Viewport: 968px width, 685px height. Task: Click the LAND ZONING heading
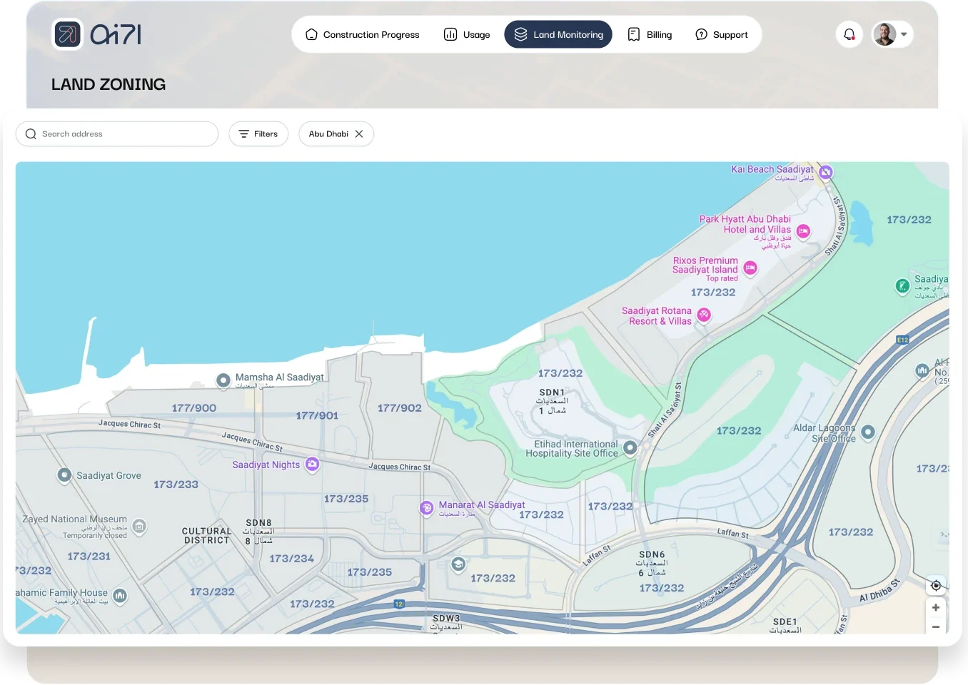[x=109, y=84]
